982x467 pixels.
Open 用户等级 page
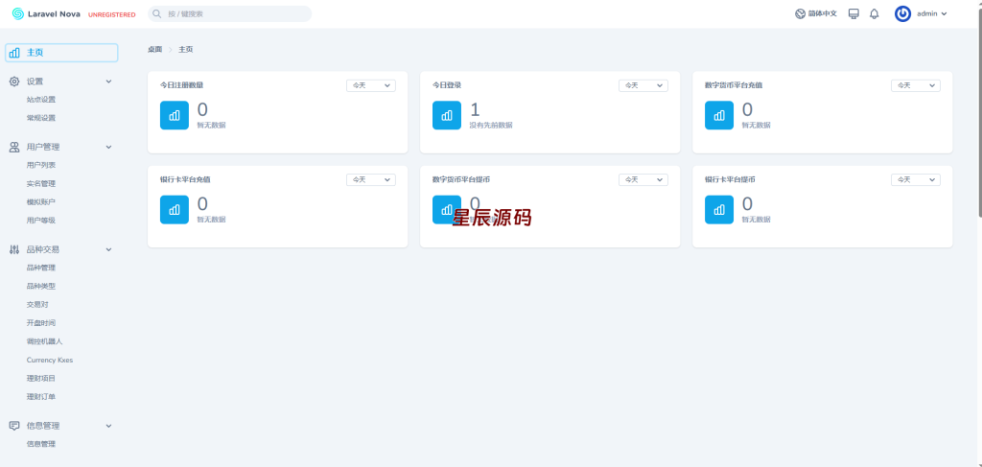point(40,221)
